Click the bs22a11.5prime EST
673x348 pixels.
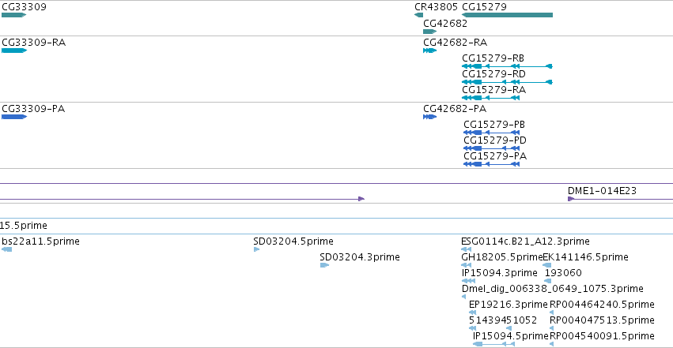point(6,249)
